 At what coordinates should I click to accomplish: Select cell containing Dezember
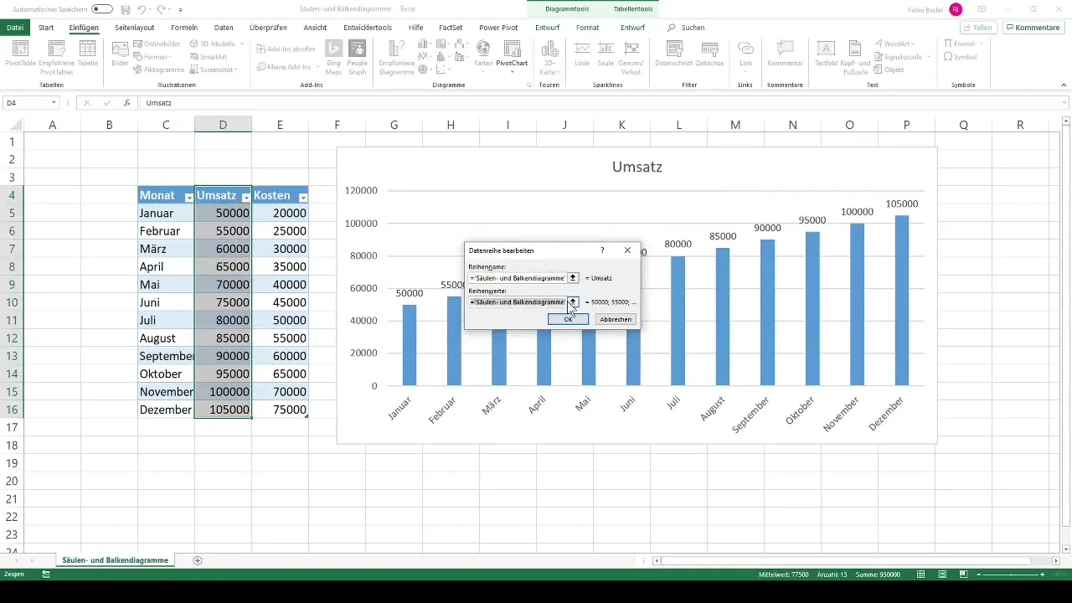click(x=166, y=410)
